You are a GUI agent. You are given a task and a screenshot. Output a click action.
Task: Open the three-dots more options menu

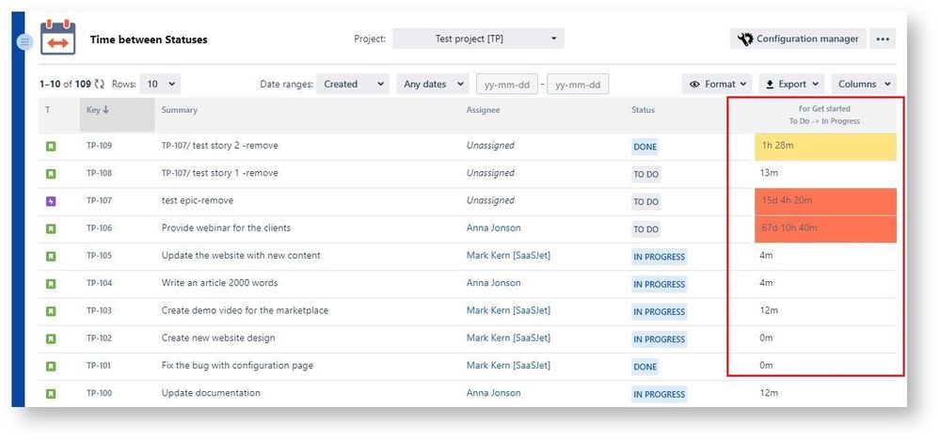tap(882, 39)
